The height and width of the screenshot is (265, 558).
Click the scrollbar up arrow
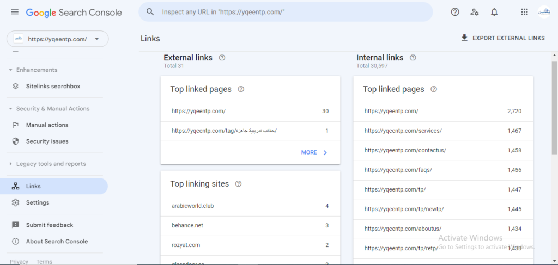(x=554, y=56)
